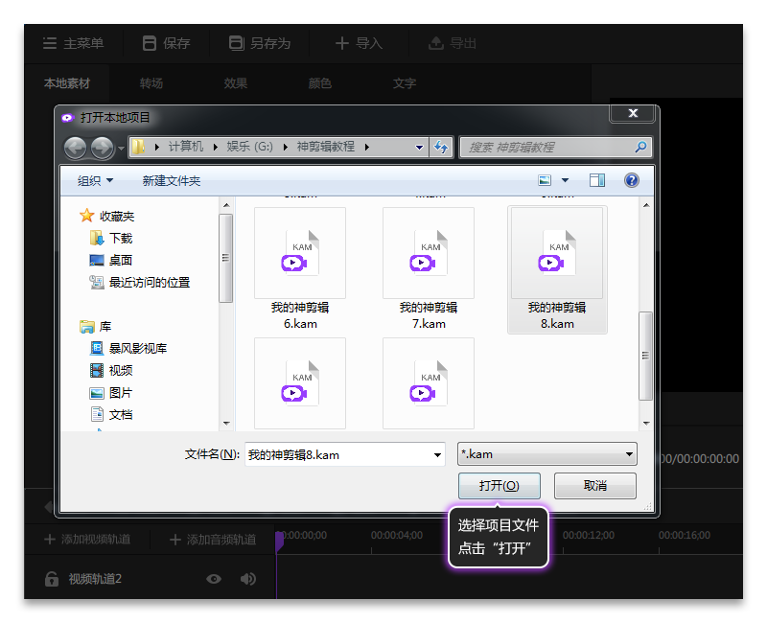Click the file list scroll-down arrow
The width and height of the screenshot is (767, 623).
click(x=646, y=423)
